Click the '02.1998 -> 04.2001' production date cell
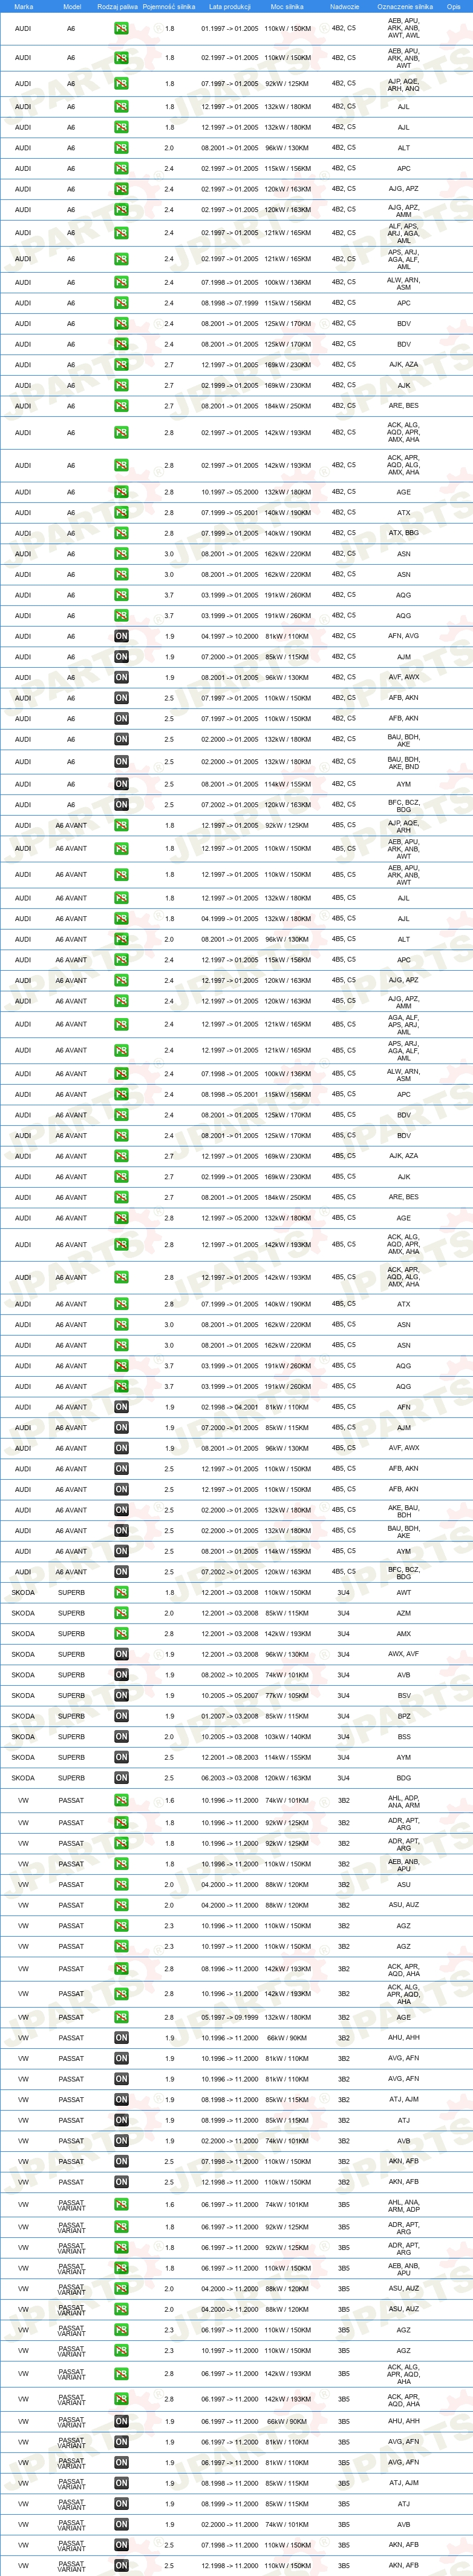 pos(229,1407)
